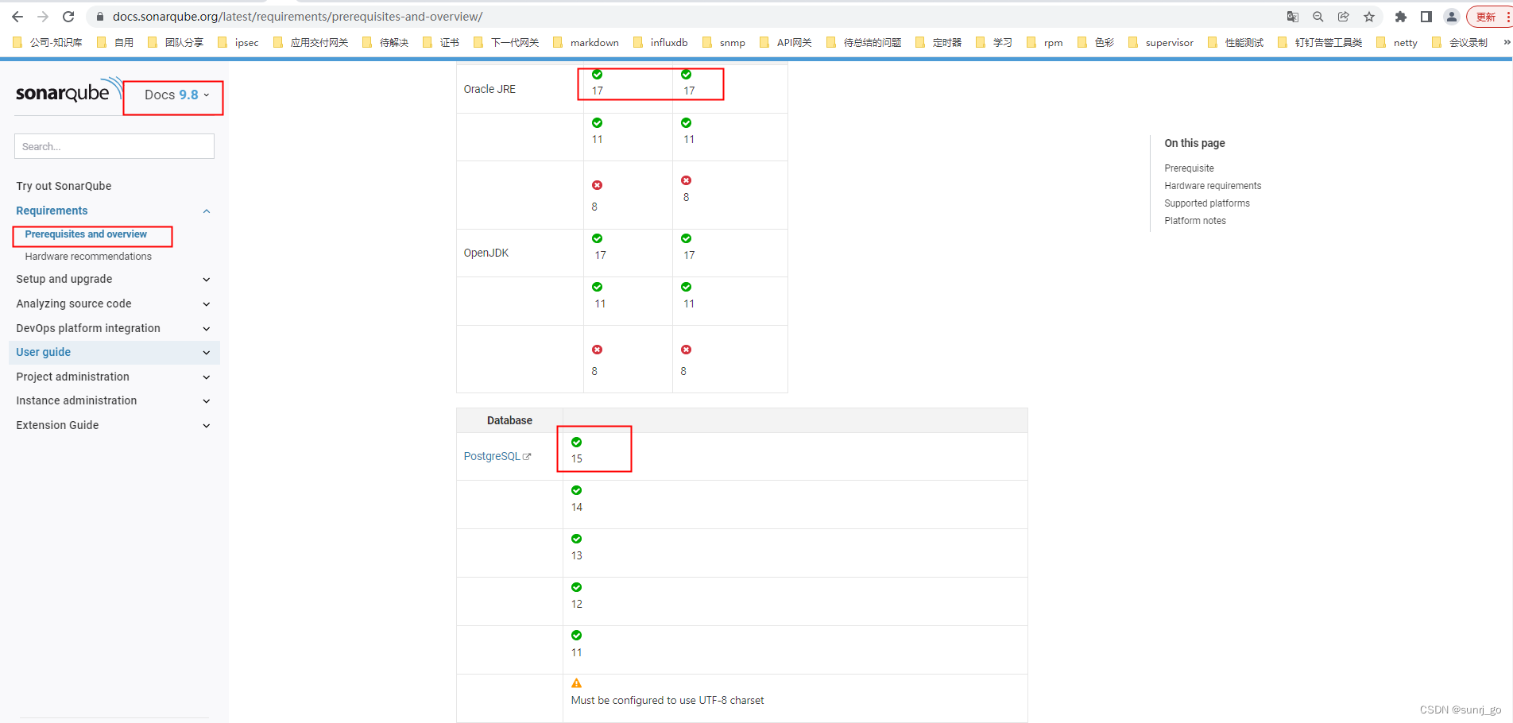Expand the Project administration section

[x=207, y=377]
